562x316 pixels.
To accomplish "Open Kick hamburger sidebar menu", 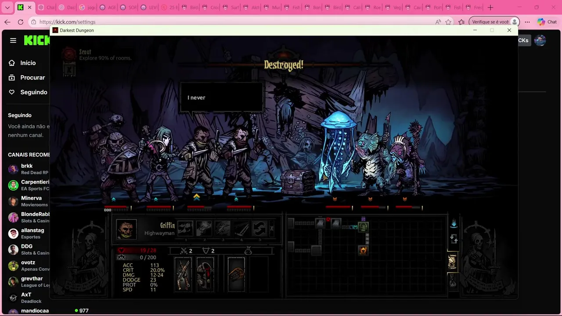I will (x=13, y=40).
